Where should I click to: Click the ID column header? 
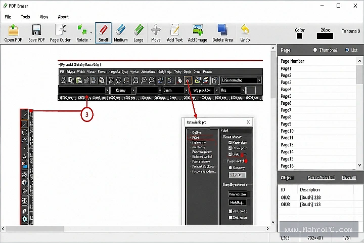coord(288,190)
